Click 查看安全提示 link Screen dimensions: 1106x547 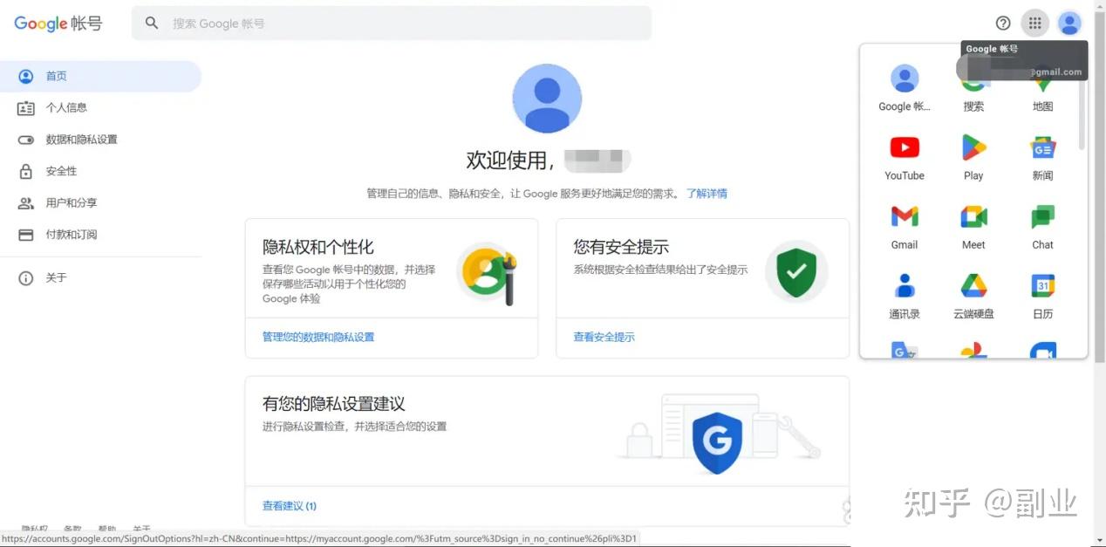point(604,337)
